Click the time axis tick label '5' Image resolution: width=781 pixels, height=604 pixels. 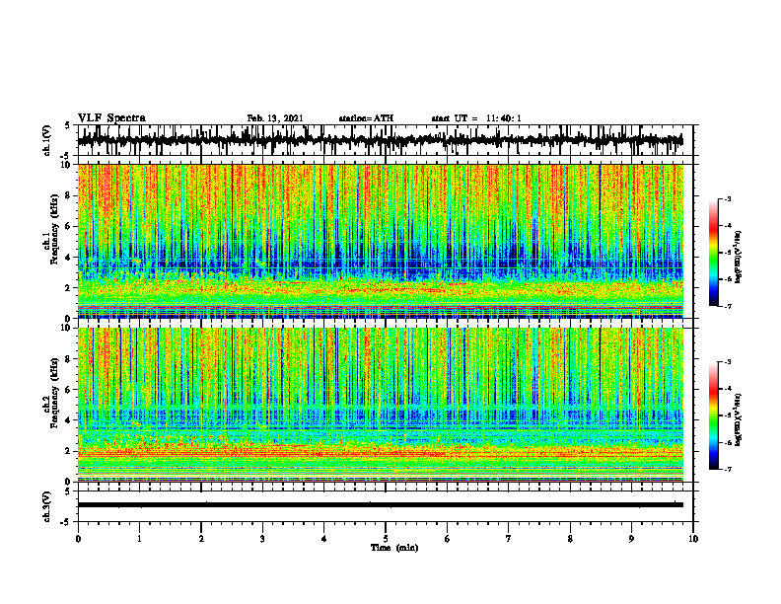click(x=386, y=539)
